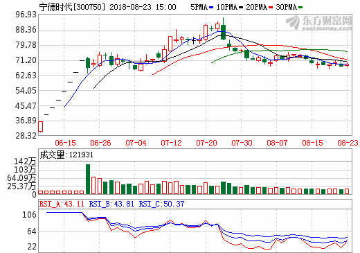This screenshot has width=360, height=253.
Task: Select the 08-23 date axis label
Action: pyautogui.click(x=348, y=143)
